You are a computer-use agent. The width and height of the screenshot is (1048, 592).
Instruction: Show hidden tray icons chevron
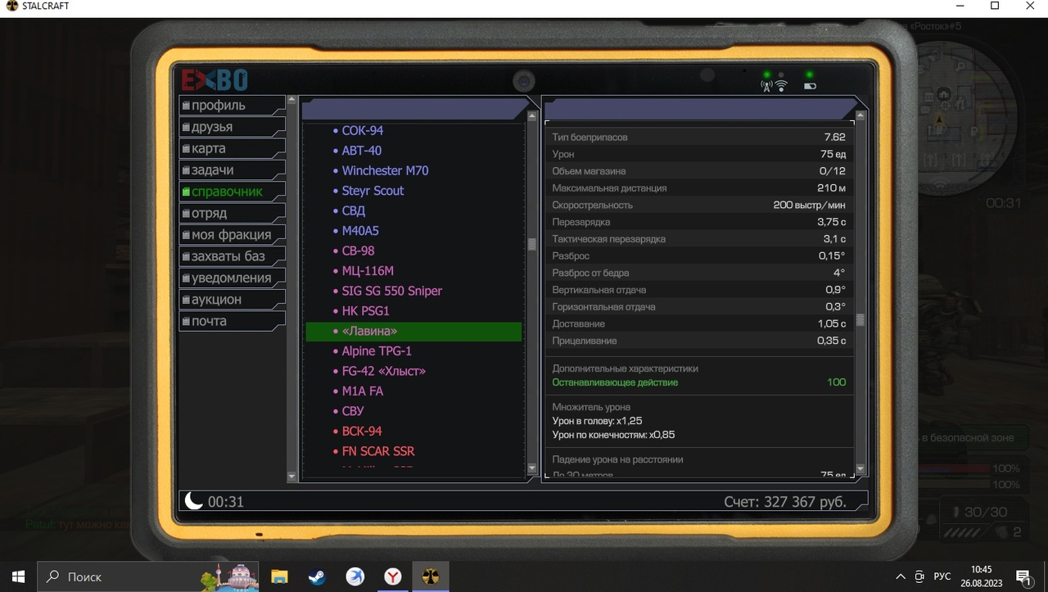pyautogui.click(x=901, y=576)
